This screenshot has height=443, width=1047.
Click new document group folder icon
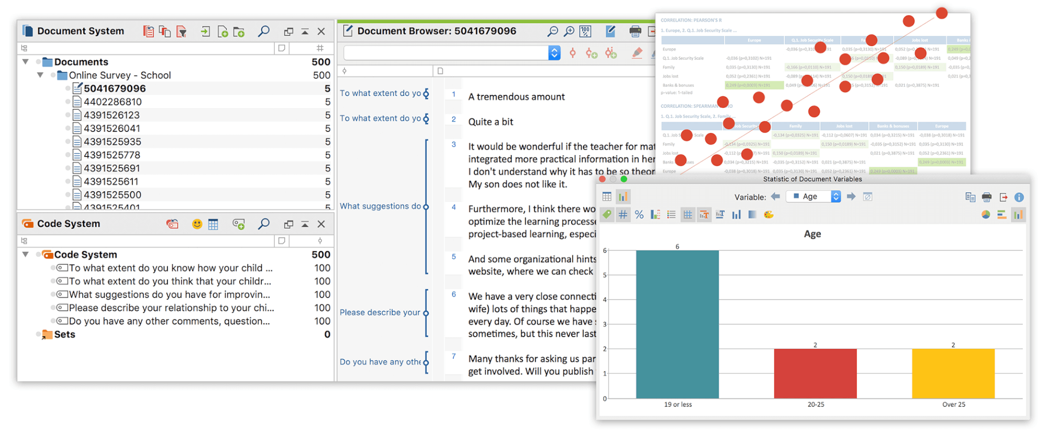[239, 32]
